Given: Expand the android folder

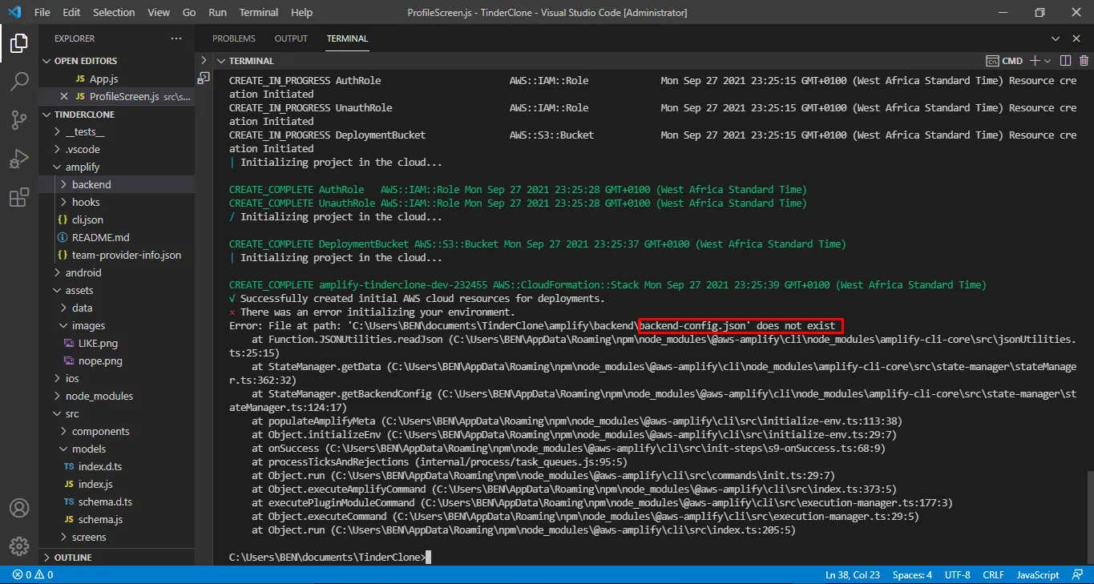Looking at the screenshot, I should [x=117, y=272].
